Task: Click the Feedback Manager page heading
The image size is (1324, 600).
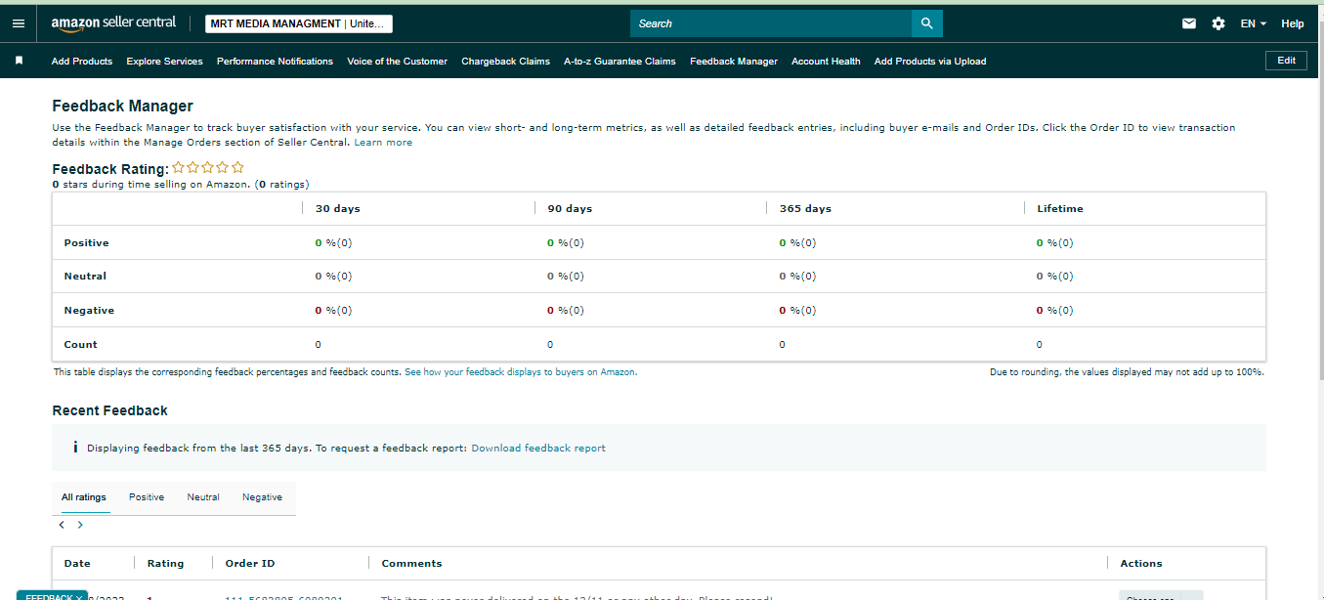Action: click(x=122, y=107)
